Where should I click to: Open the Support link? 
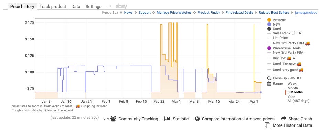pos(145,13)
